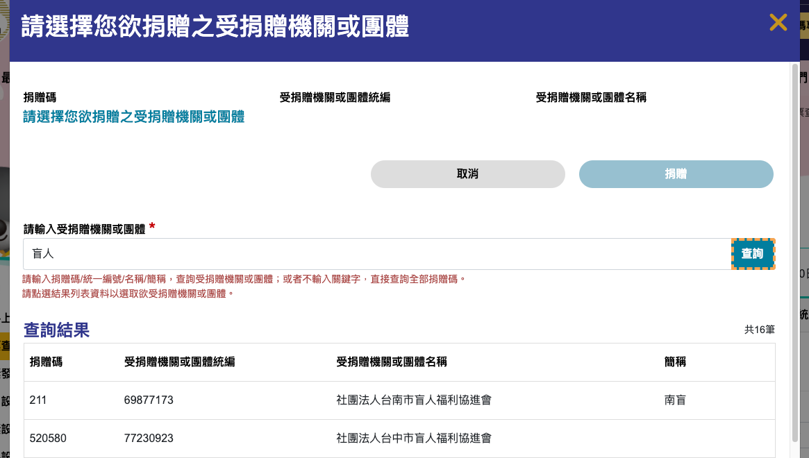
Task: Click the 查詢 search button
Action: point(752,254)
